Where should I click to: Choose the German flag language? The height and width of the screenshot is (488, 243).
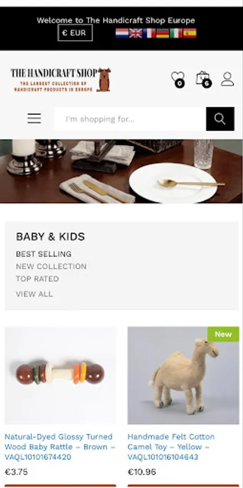pyautogui.click(x=162, y=33)
